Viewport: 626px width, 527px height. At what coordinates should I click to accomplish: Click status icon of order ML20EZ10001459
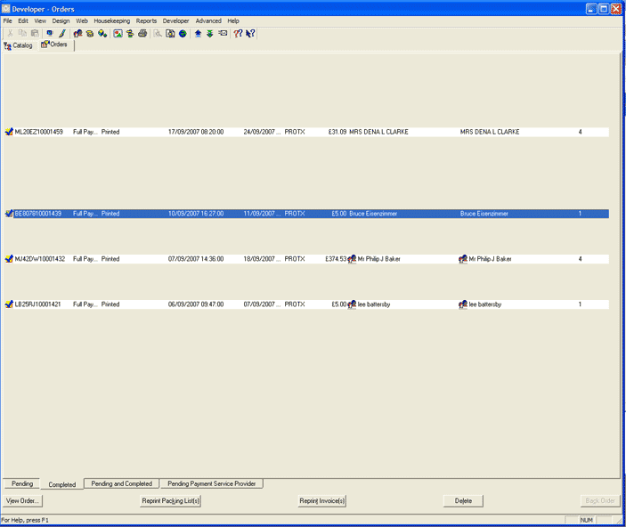[9, 132]
